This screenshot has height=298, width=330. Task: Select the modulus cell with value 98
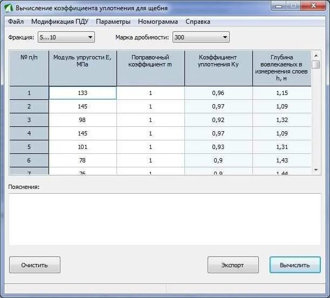[x=82, y=120]
